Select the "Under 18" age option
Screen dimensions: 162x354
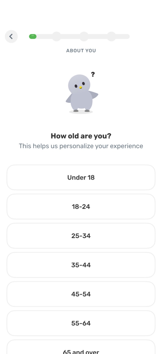[x=81, y=177]
